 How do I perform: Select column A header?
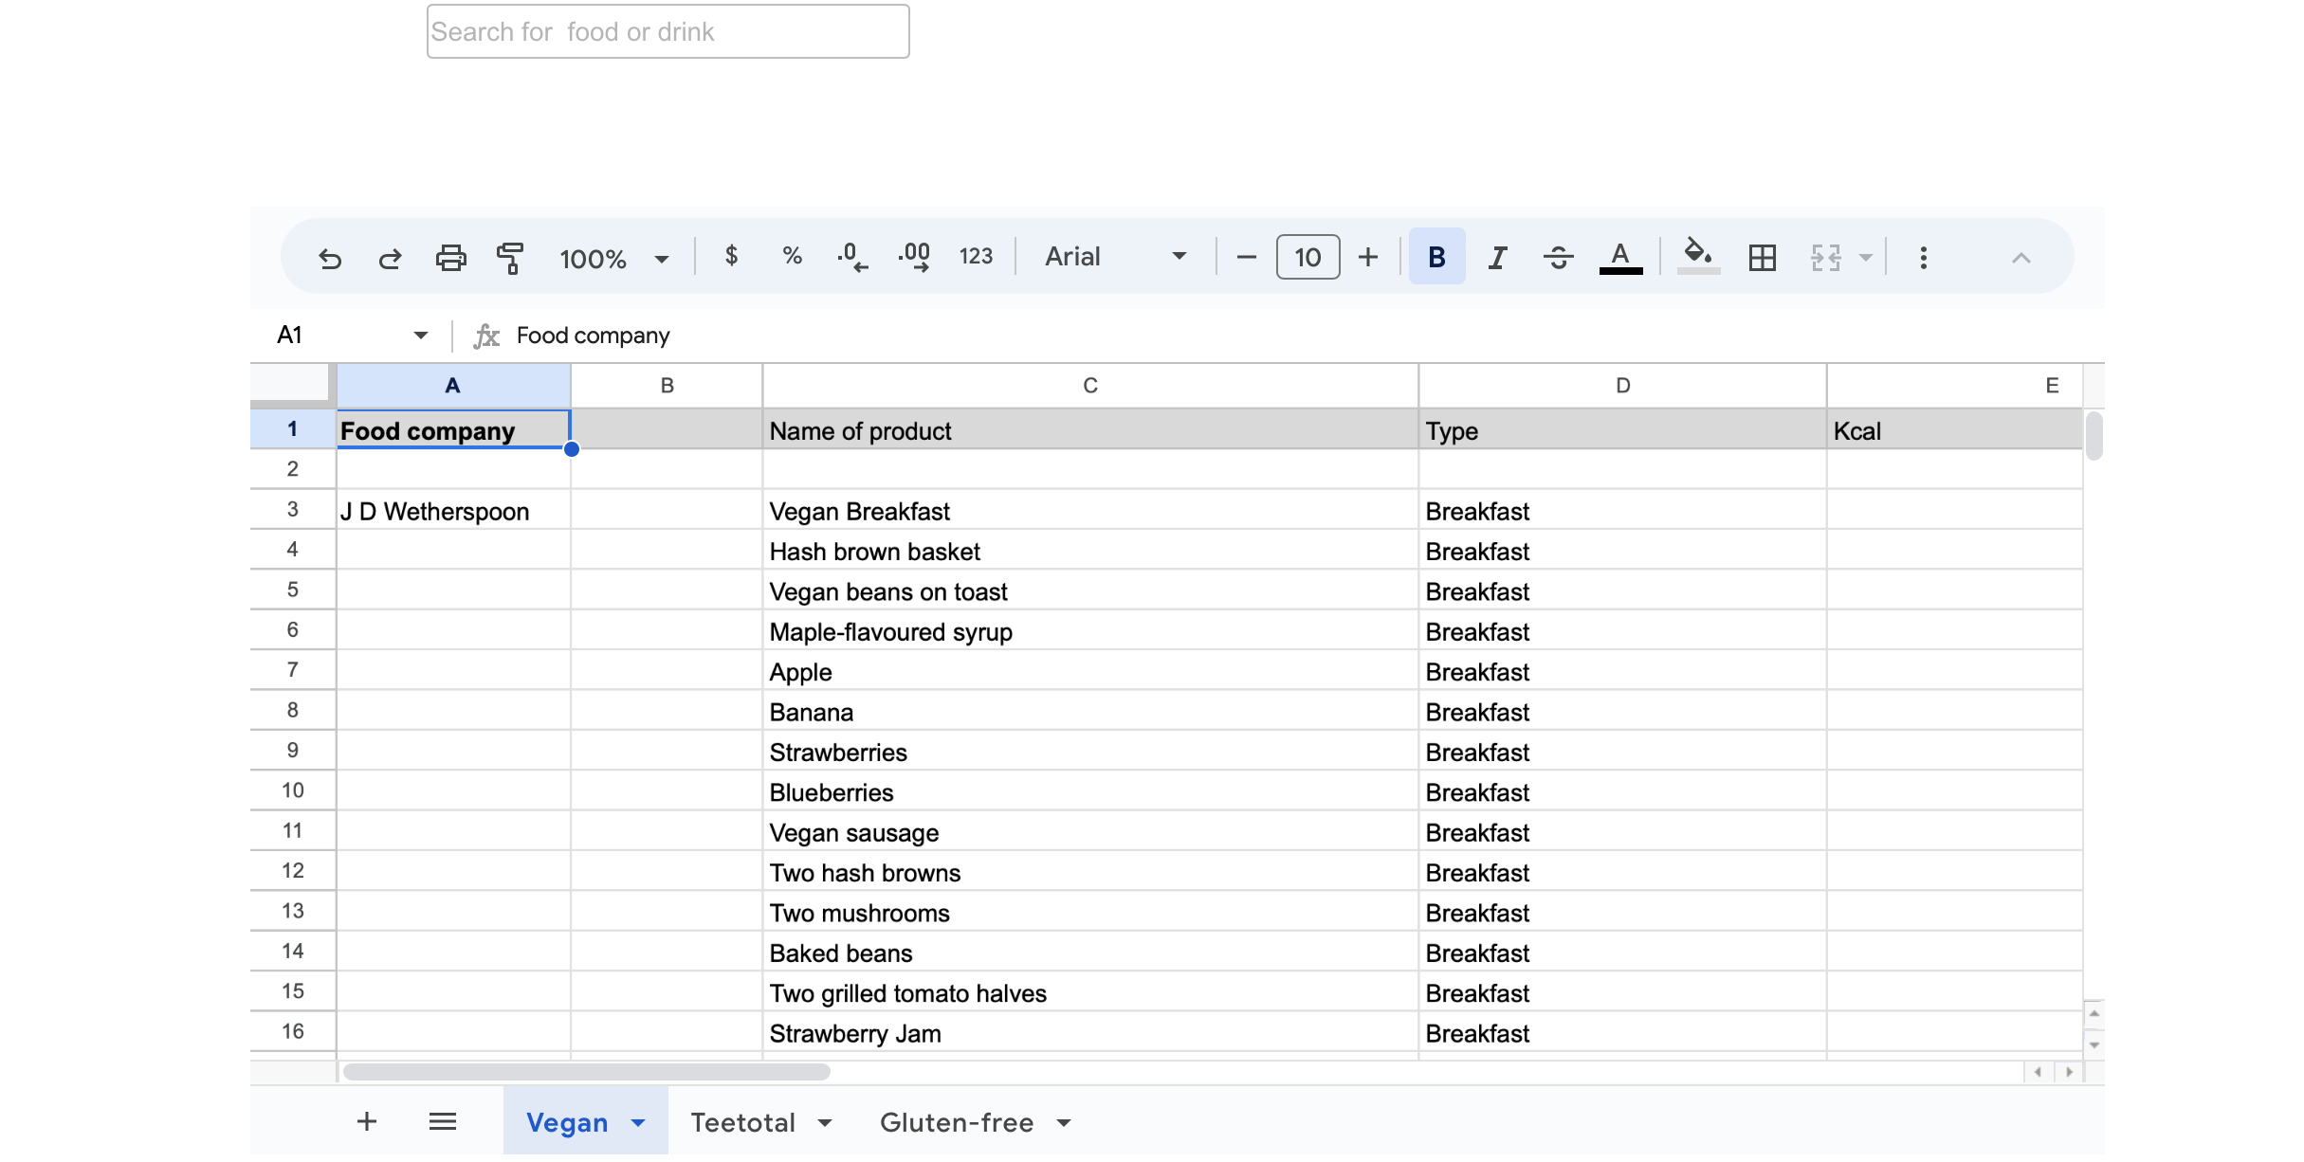point(453,386)
